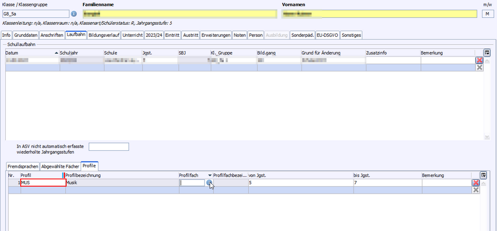497x231 pixels.
Task: Click the repeated Jahrgangsstufen input field
Action: pyautogui.click(x=108, y=147)
